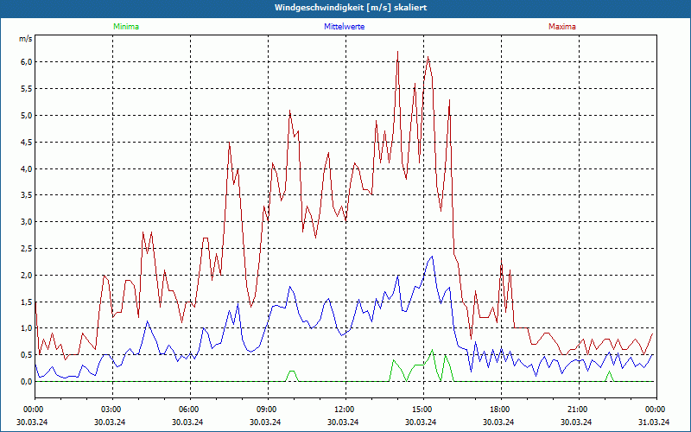691x432 pixels.
Task: Click the '1,5' y-axis tick label
Action: 27,302
